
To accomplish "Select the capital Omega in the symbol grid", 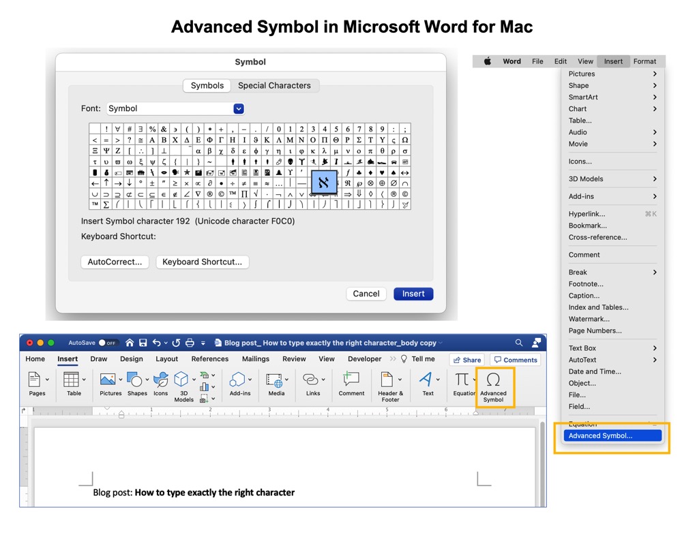I will click(405, 140).
